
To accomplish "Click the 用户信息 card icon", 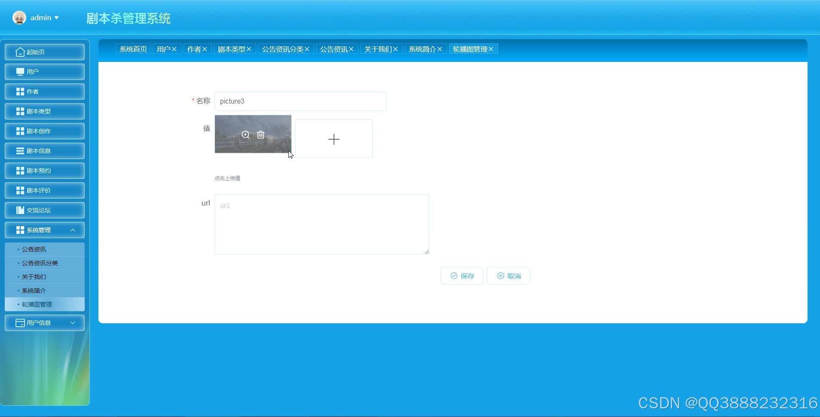I will tap(20, 323).
